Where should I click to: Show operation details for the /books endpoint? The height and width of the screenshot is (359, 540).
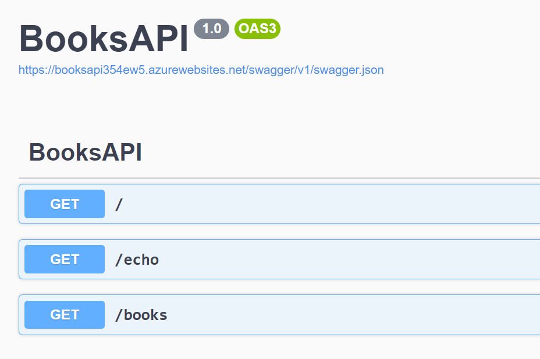point(279,314)
